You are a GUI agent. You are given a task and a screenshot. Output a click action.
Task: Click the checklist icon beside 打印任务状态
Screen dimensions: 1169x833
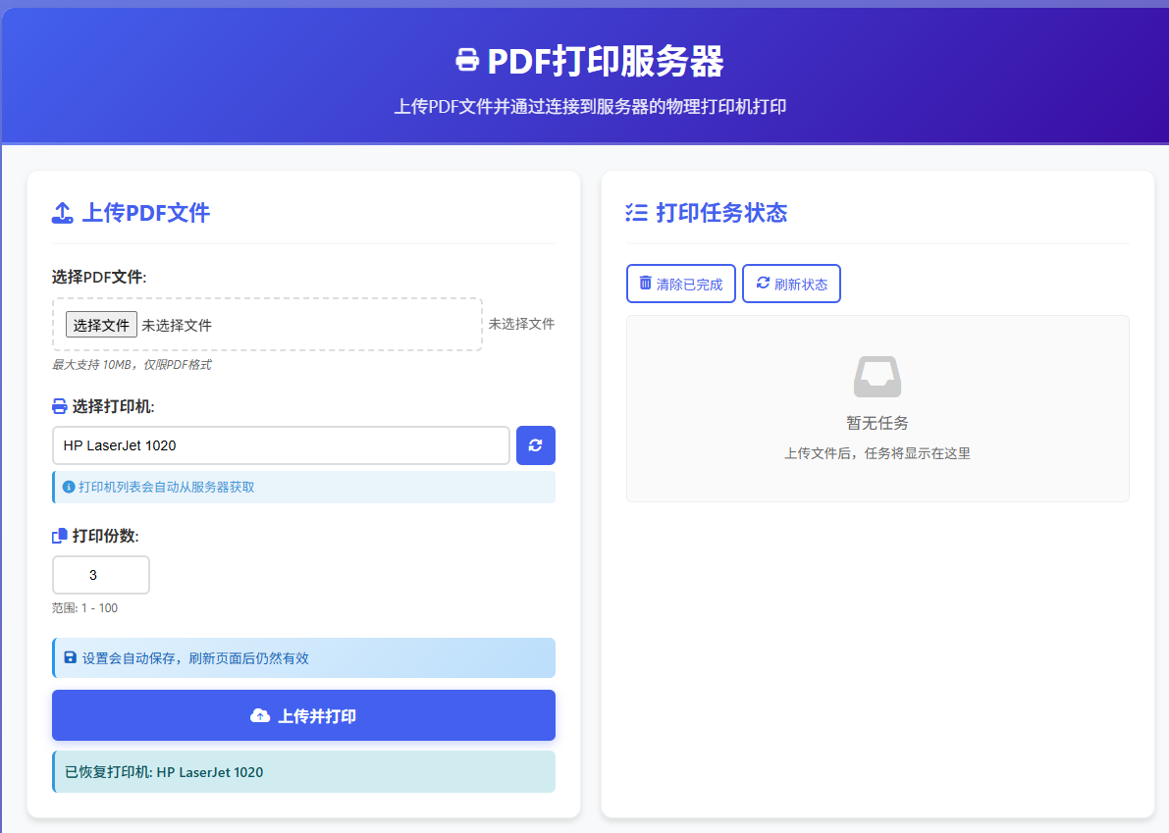coord(636,213)
